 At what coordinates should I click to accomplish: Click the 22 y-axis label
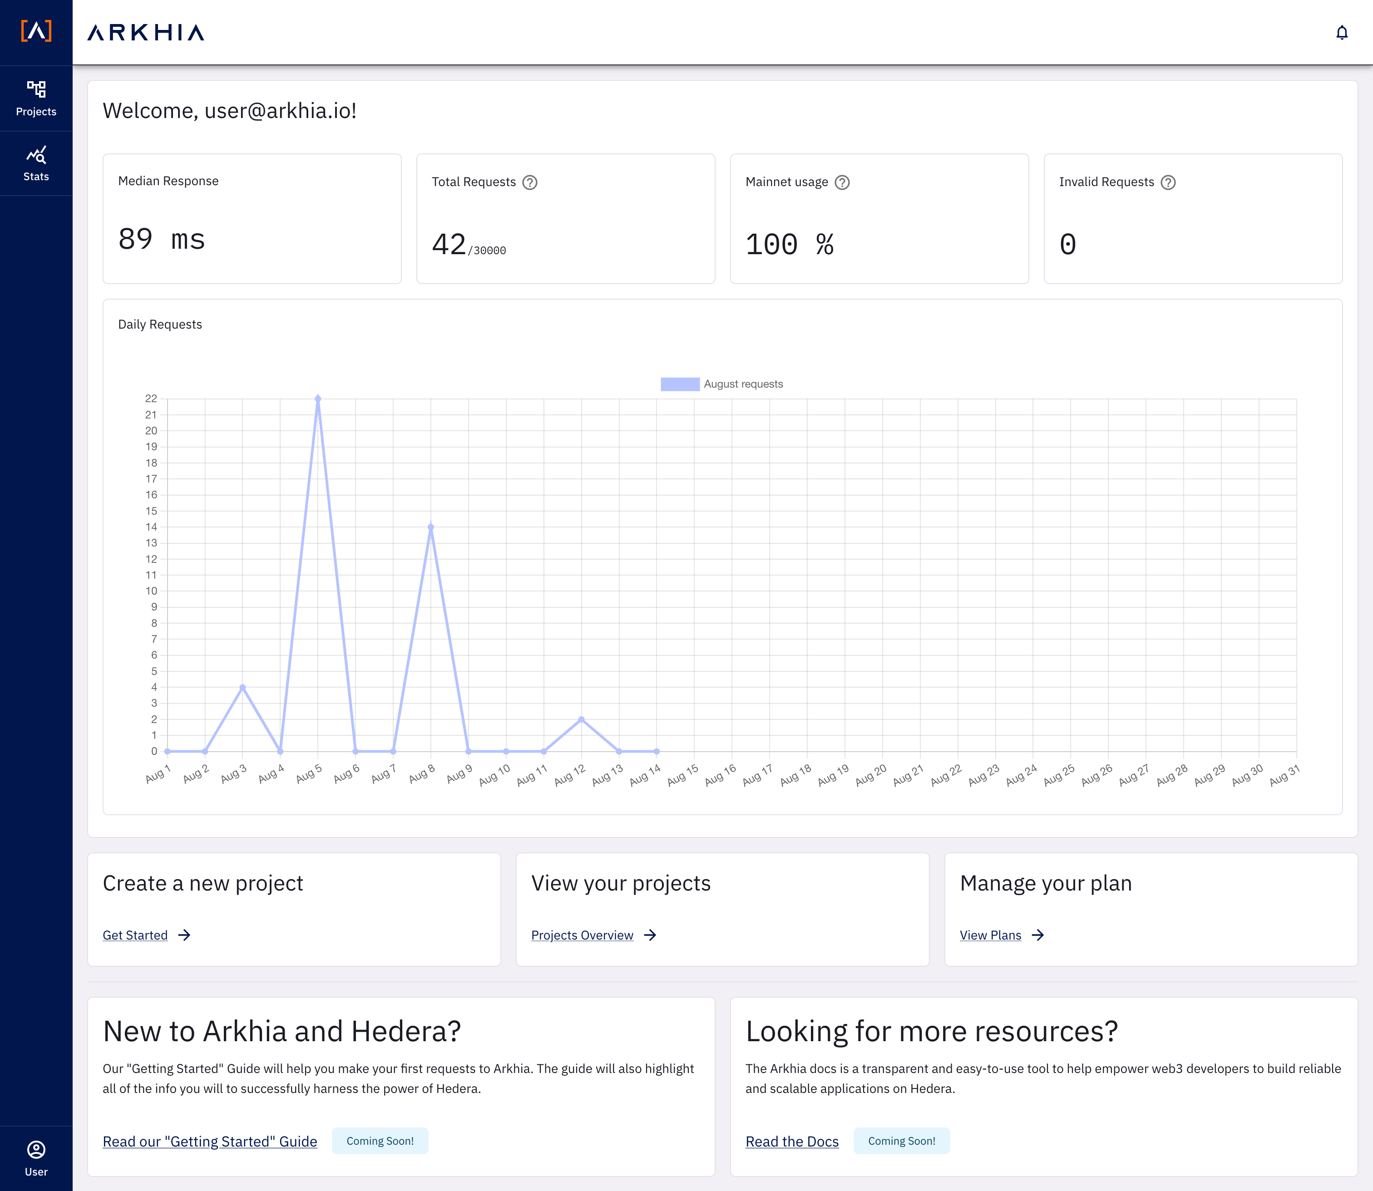click(x=151, y=399)
